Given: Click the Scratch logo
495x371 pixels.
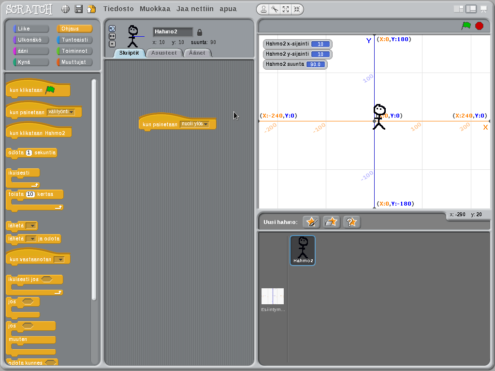Looking at the screenshot, I should (29, 9).
